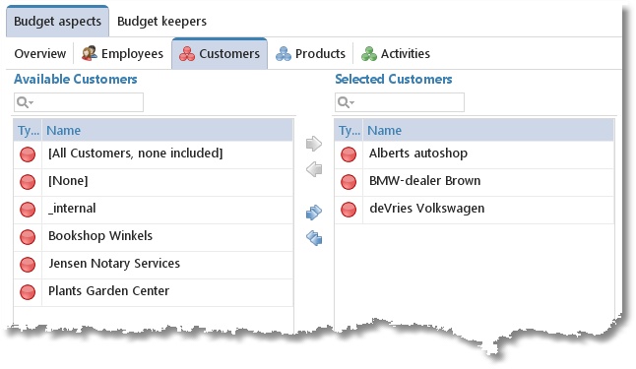The height and width of the screenshot is (369, 636).
Task: Sort selected list by Ty... column header
Action: click(x=349, y=130)
